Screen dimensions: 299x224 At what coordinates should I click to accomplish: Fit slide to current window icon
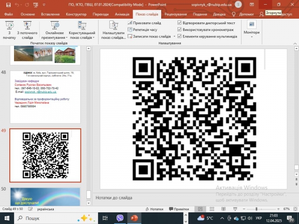(x=295, y=209)
